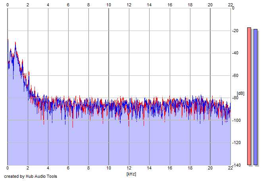Click the [kHz] frequency axis label

pos(131,174)
